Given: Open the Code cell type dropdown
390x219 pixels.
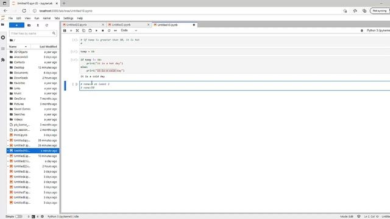Looking at the screenshot, I should coord(129,30).
